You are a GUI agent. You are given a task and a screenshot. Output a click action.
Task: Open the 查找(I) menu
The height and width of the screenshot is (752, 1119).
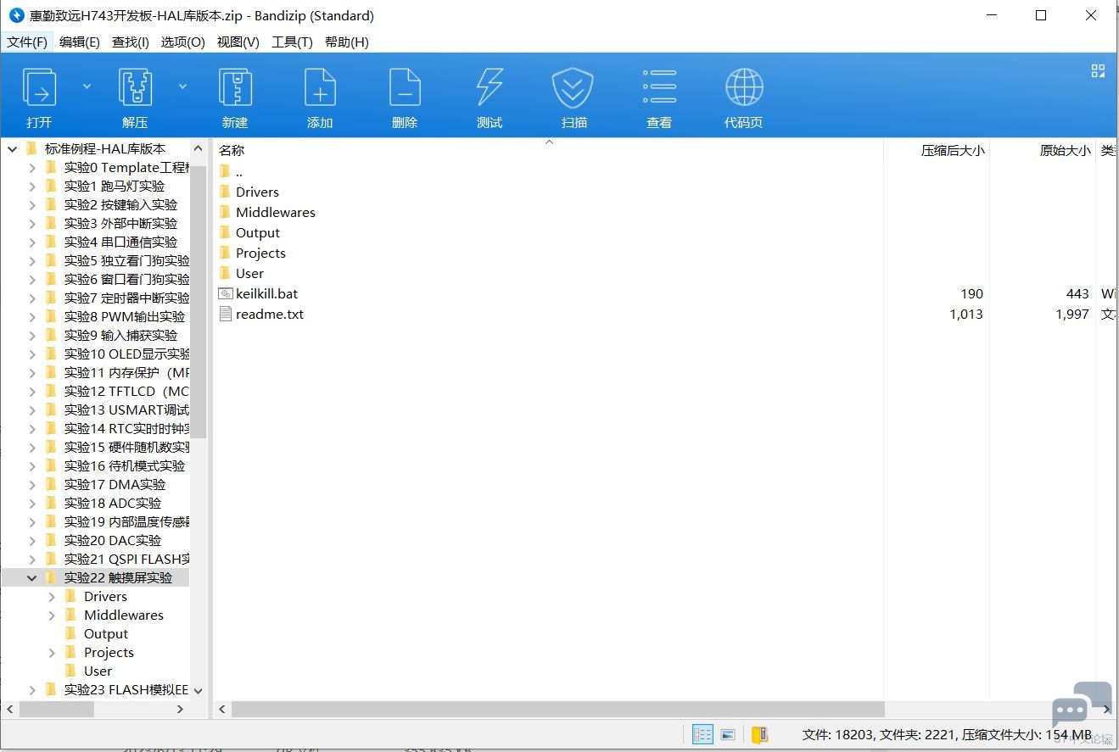coord(131,42)
